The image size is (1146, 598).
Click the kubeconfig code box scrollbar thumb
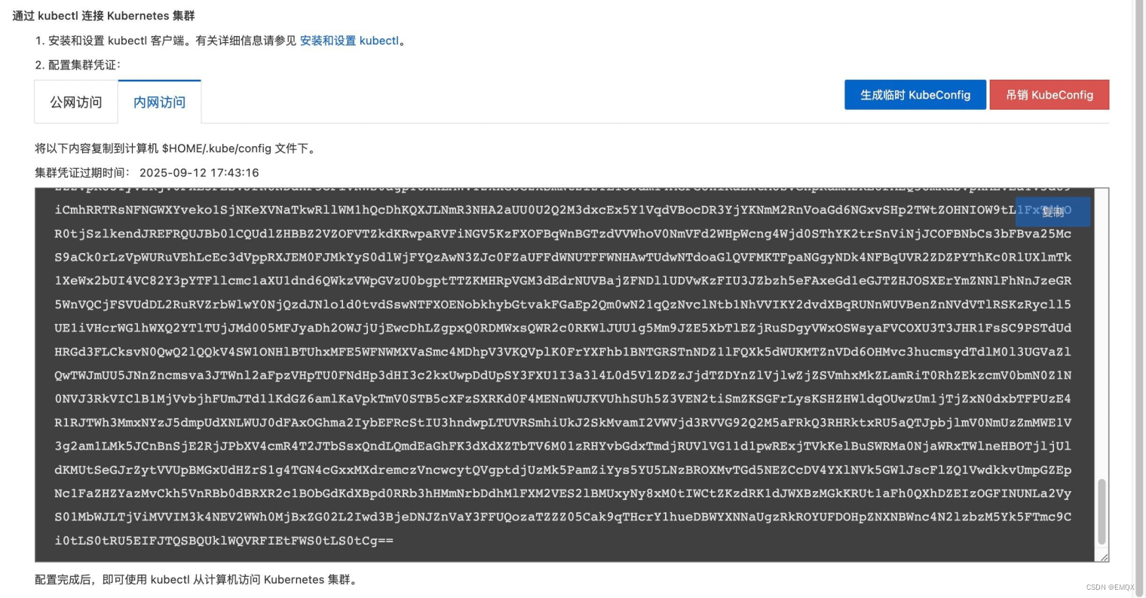(x=1102, y=511)
